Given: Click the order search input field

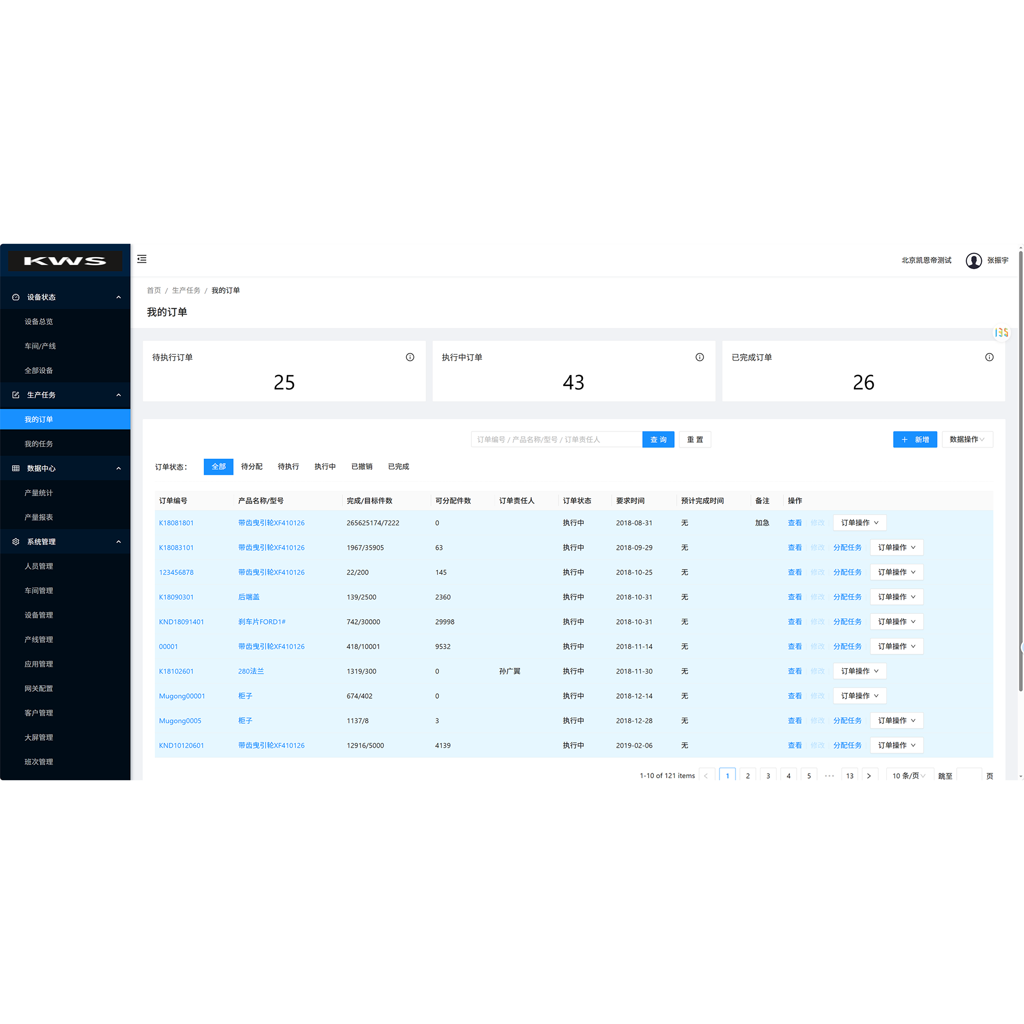Looking at the screenshot, I should pyautogui.click(x=557, y=439).
